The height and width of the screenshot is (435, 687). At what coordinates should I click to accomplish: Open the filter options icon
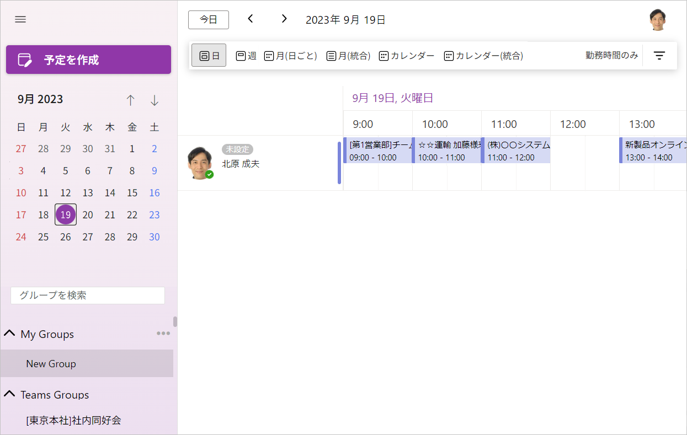point(659,55)
